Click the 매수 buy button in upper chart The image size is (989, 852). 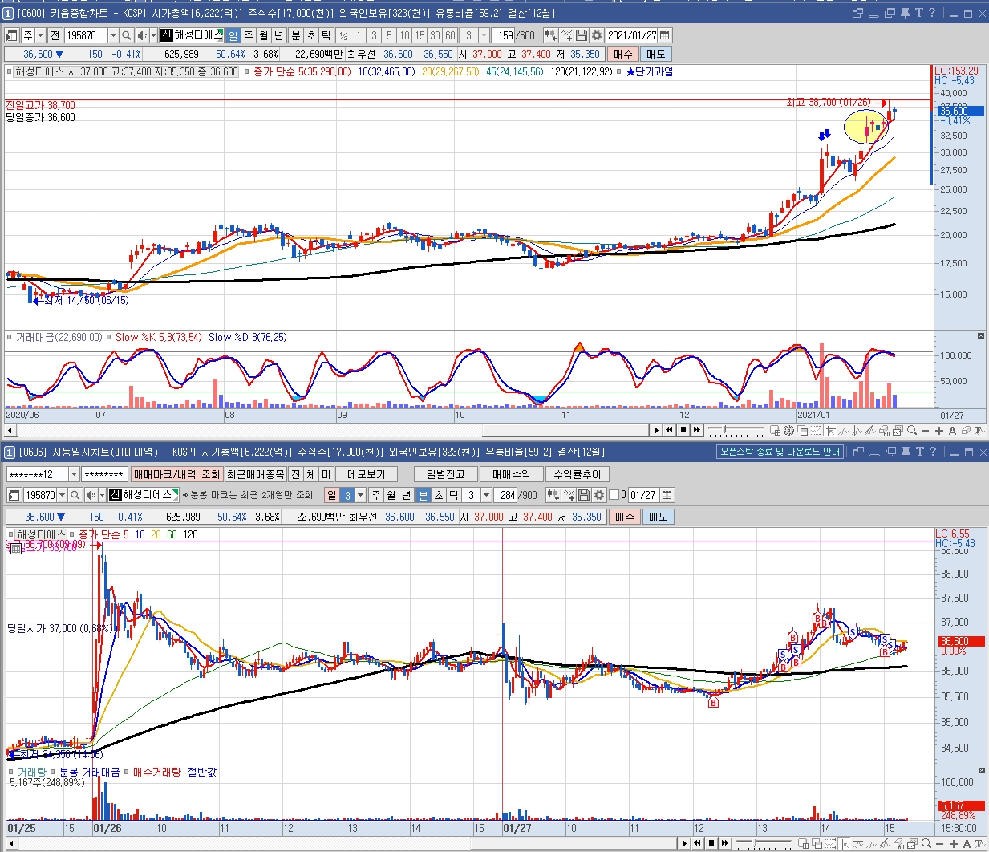(x=622, y=55)
